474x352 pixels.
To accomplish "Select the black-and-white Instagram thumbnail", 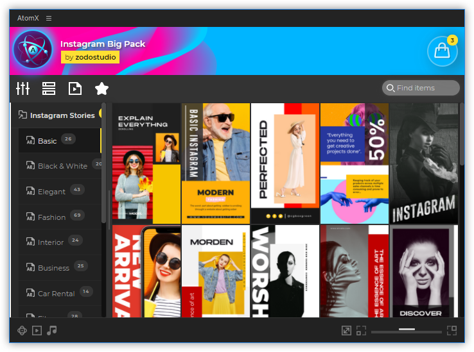I will pos(424,163).
